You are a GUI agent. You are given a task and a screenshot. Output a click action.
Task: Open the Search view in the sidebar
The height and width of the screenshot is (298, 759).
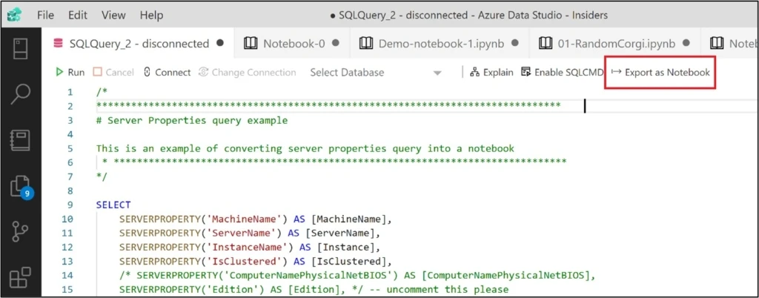pos(20,94)
